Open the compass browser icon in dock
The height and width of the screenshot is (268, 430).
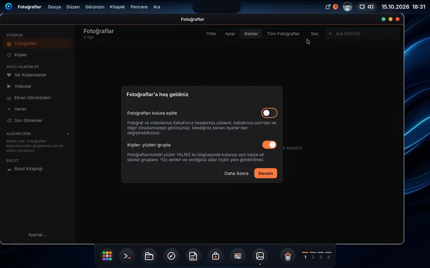172,256
